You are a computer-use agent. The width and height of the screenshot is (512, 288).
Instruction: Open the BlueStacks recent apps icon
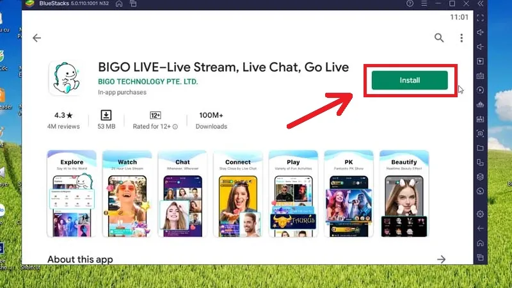(480, 257)
